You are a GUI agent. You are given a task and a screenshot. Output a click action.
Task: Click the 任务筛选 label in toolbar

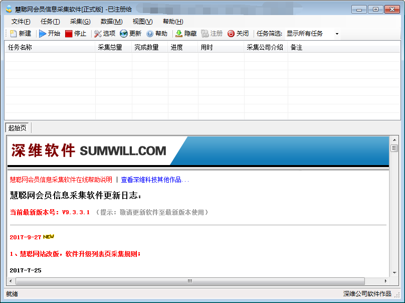coord(269,34)
